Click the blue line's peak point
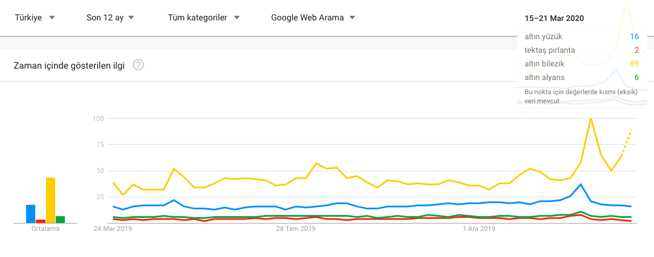Viewport: 654px width, 257px height. 581,184
